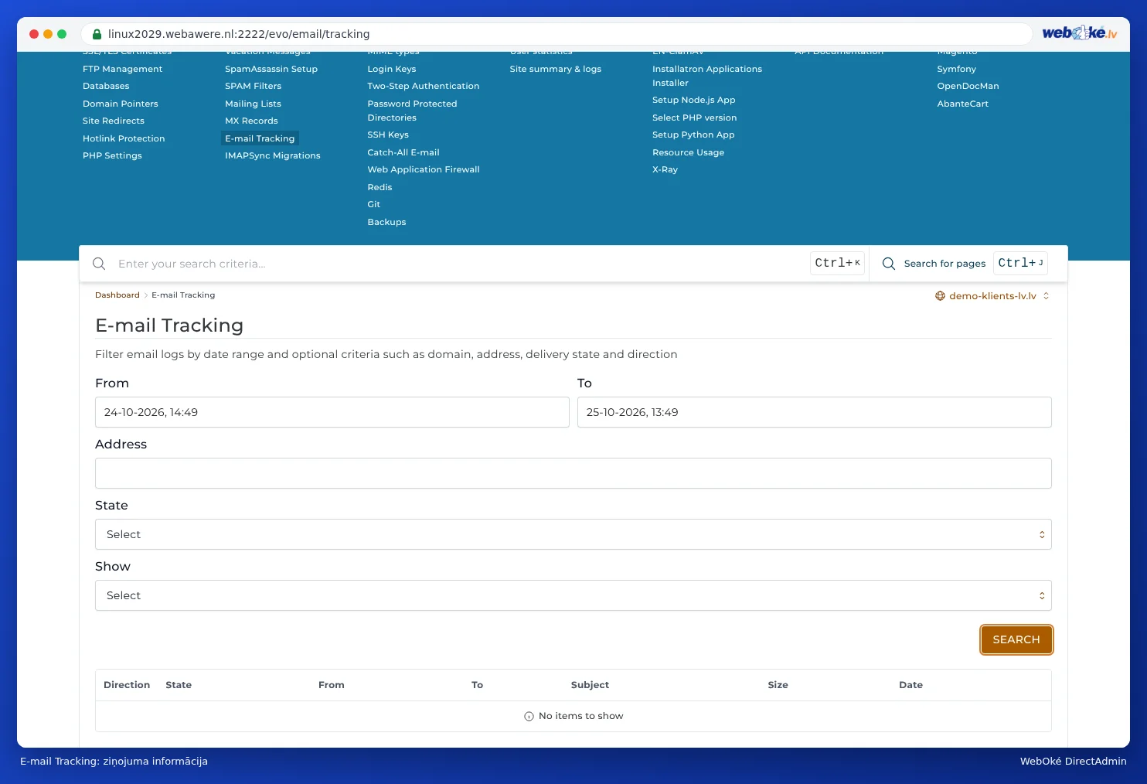Open the State select dropdown

573,534
